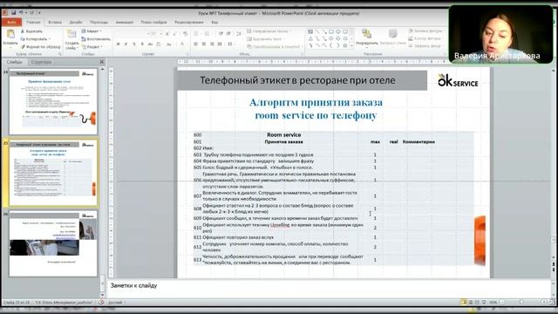The image size is (558, 314).
Task: Open Shape Outline (Контур фигуры) dropdown
Action: tap(426, 38)
